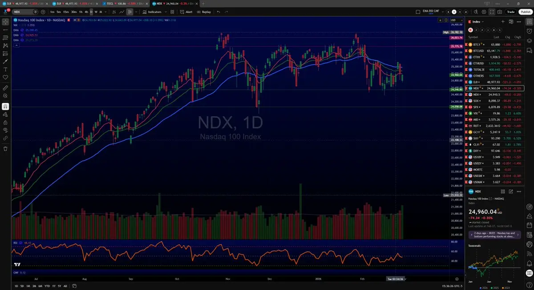Set the chart range to 3M
The height and width of the screenshot is (290, 534).
(34, 286)
